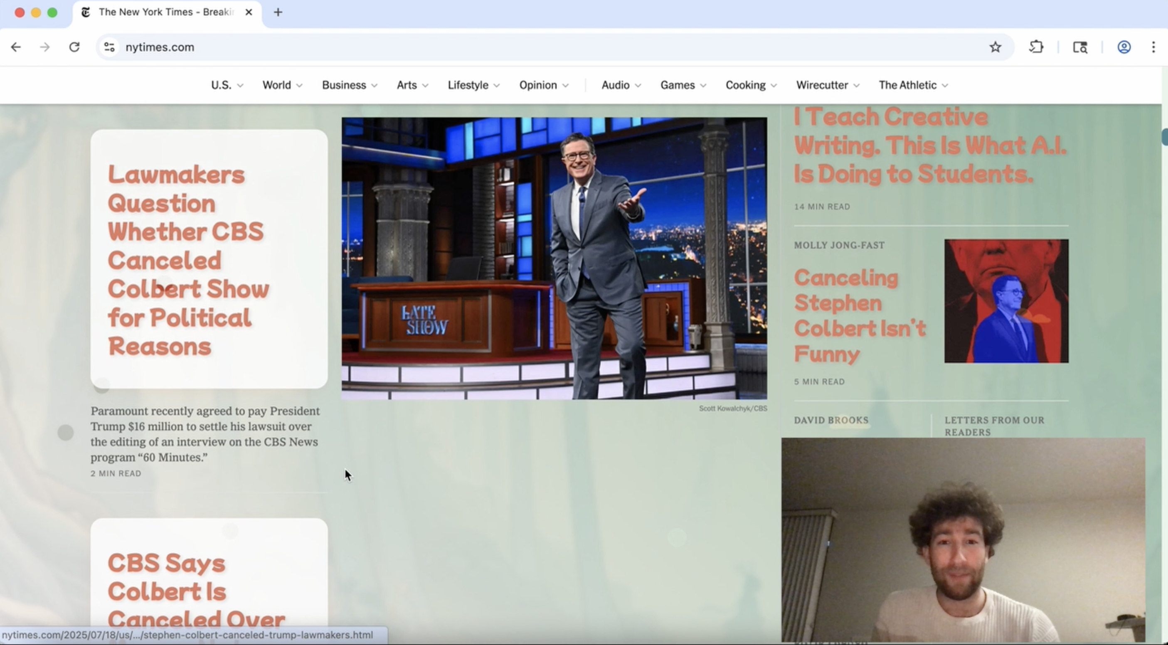Go back with the browser back arrow

(x=16, y=47)
